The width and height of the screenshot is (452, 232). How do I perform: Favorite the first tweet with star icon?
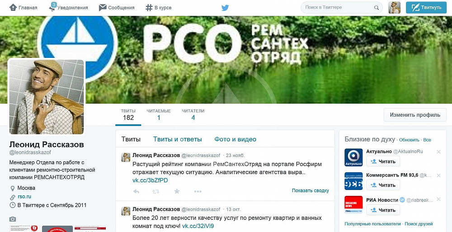177,191
